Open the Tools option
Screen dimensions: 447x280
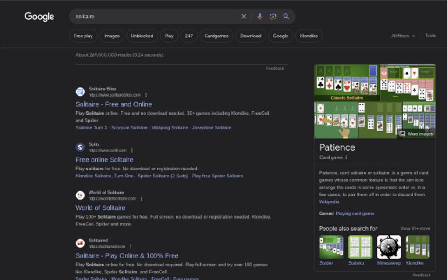click(430, 36)
